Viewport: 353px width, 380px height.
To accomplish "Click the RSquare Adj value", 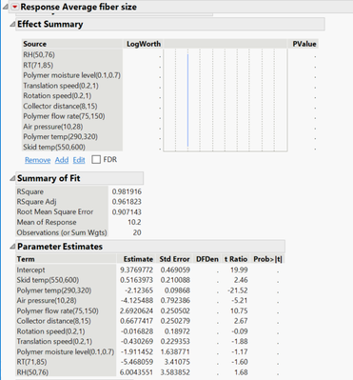I will click(127, 202).
